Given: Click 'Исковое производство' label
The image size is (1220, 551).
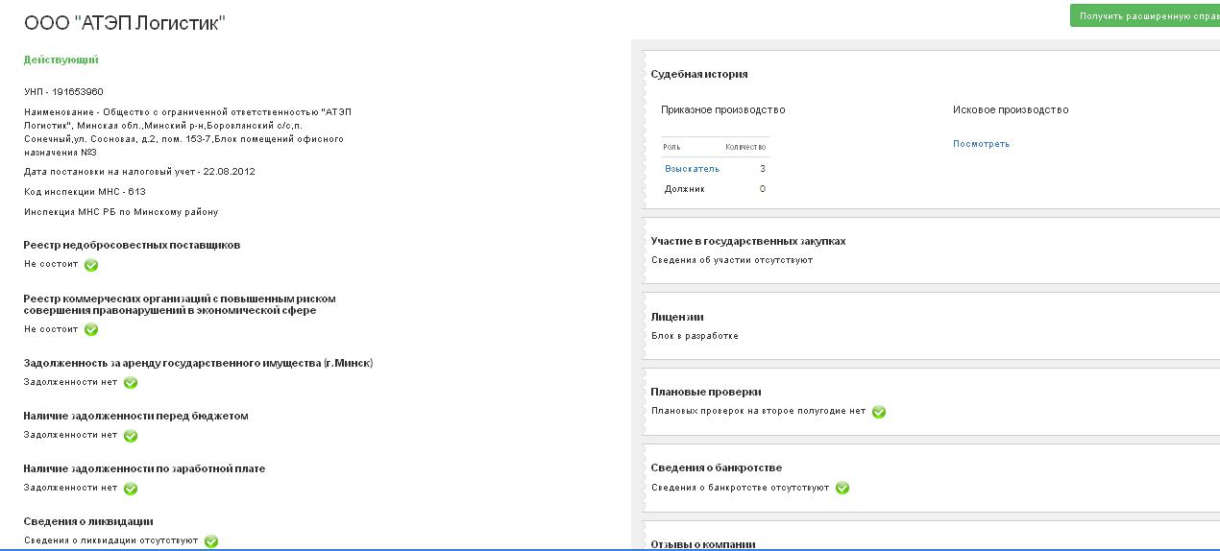Looking at the screenshot, I should (x=1011, y=109).
